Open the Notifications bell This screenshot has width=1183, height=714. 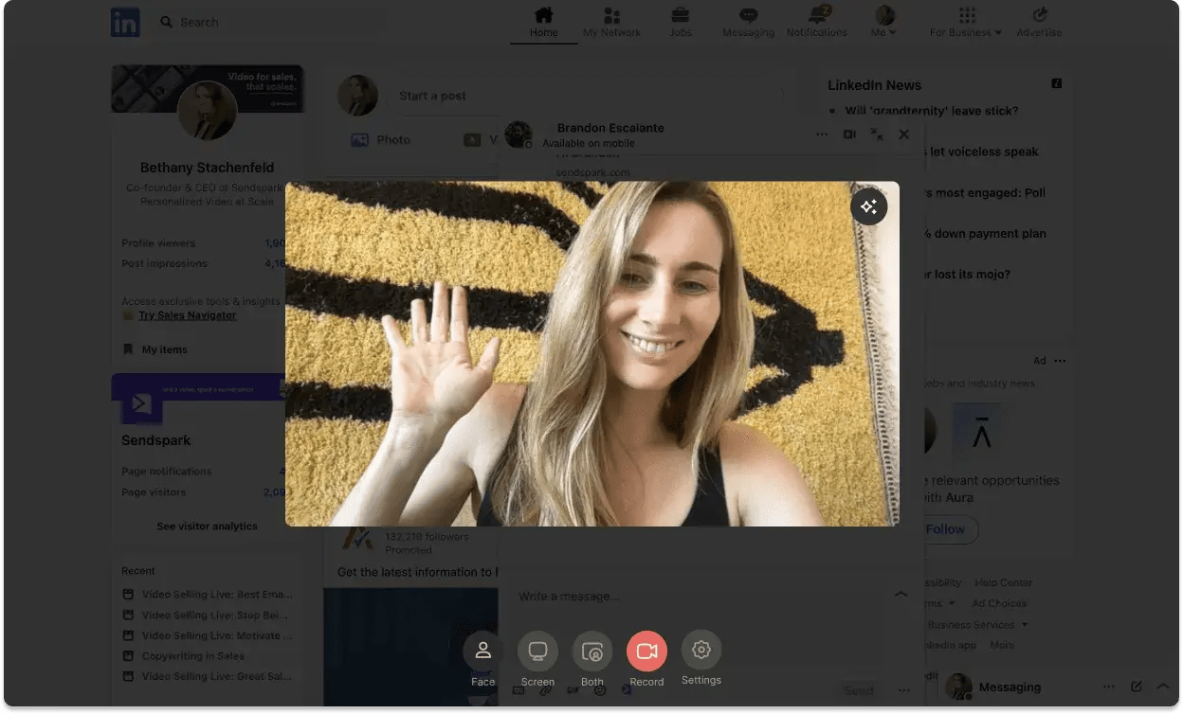817,15
